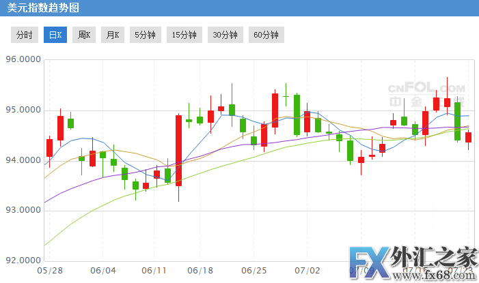The image size is (479, 283).
Task: Open the 60分钟 interval chart
Action: (x=266, y=35)
